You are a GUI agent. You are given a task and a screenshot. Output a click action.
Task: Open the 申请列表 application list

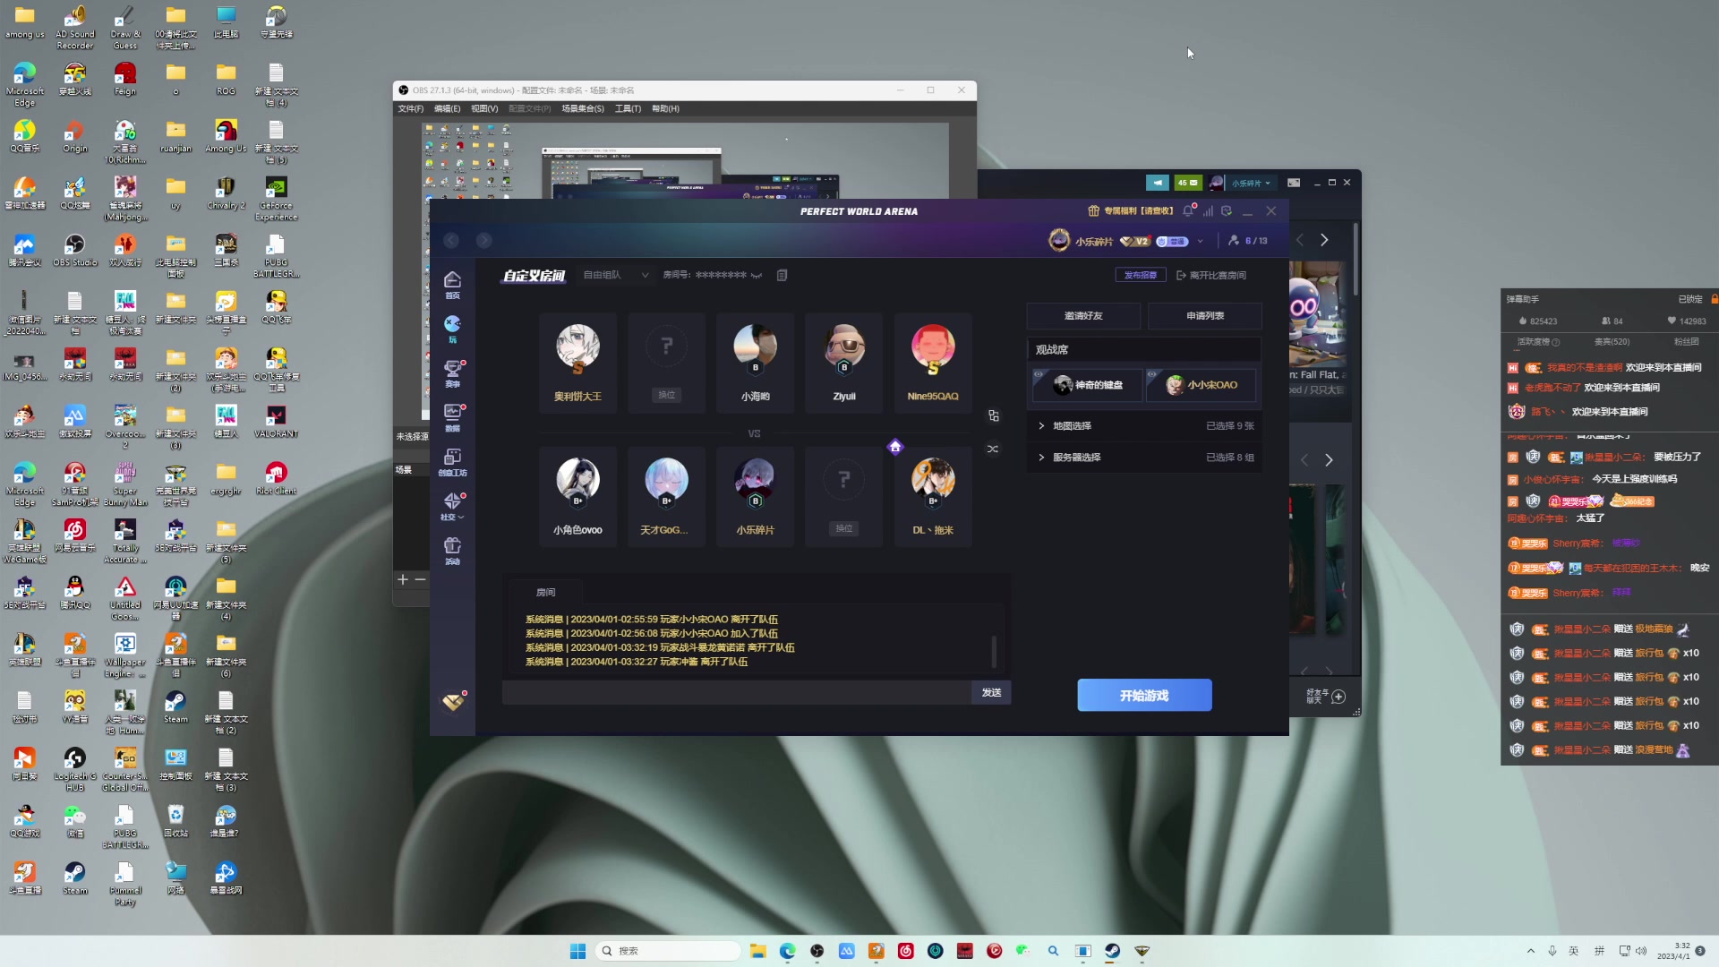point(1205,316)
